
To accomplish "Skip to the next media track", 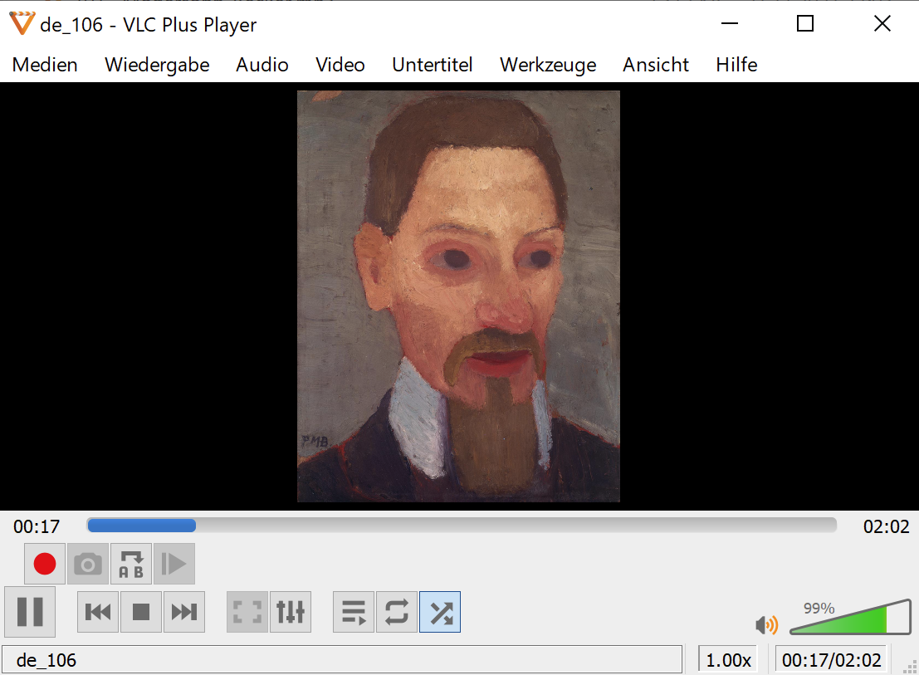I will click(x=184, y=613).
